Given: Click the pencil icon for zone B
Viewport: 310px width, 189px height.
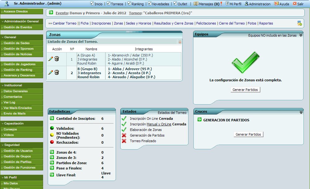Looking at the screenshot, I should pos(51,72).
